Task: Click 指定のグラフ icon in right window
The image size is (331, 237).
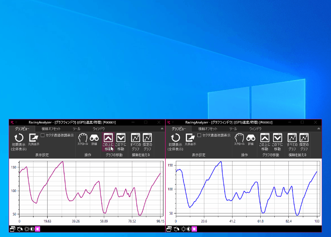Action: click(304, 138)
